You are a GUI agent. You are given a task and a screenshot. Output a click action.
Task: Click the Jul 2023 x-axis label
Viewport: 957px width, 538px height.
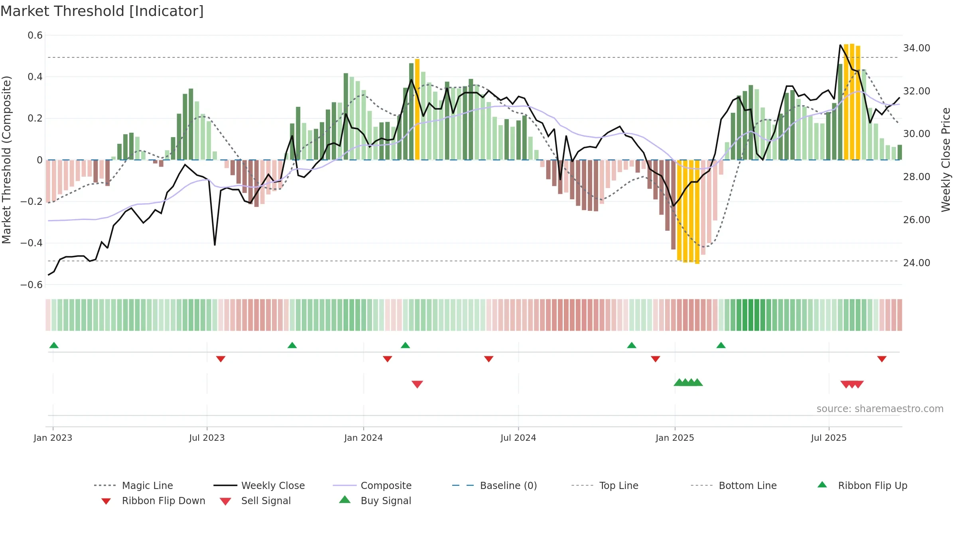207,438
